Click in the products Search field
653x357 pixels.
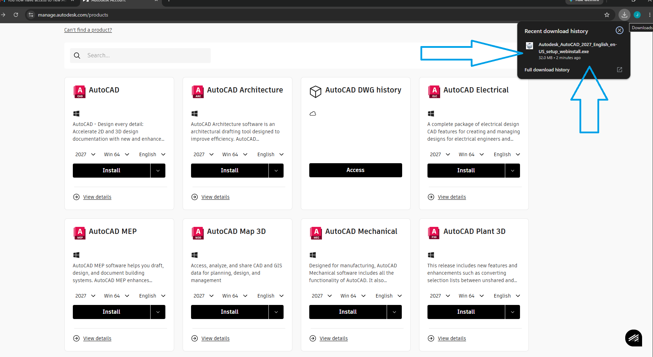coord(140,56)
